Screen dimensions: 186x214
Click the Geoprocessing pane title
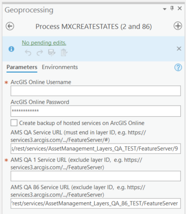pyautogui.click(x=29, y=10)
